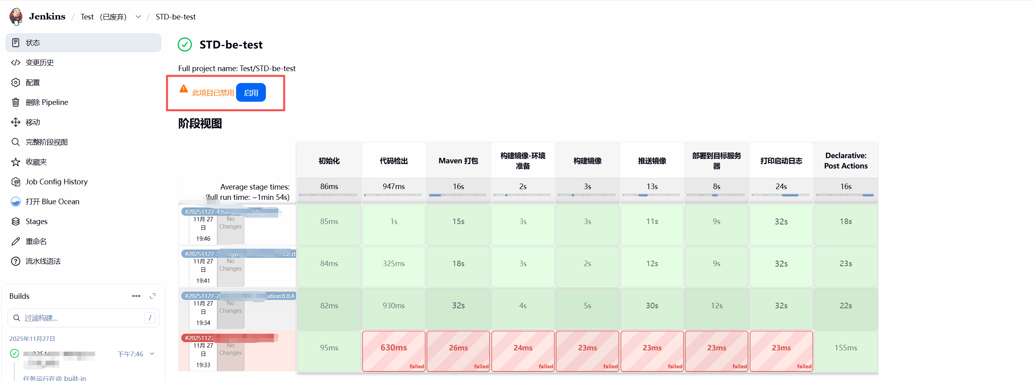Click the Maven 打包 average time bar
Viewport: 1035px width, 381px height.
coord(457,195)
